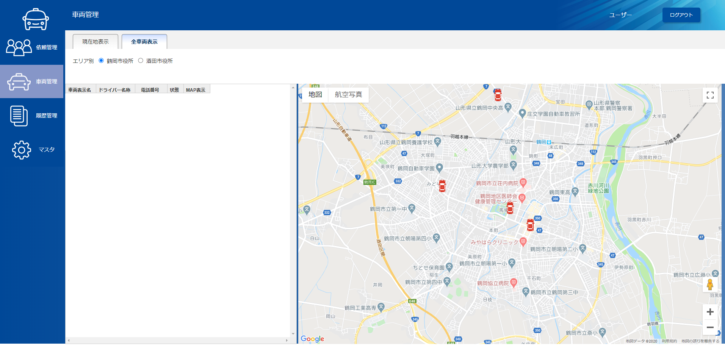Viewport: 725px width, 355px height.
Task: Click the 鶴岡東高 school marker
Action: pos(575,191)
